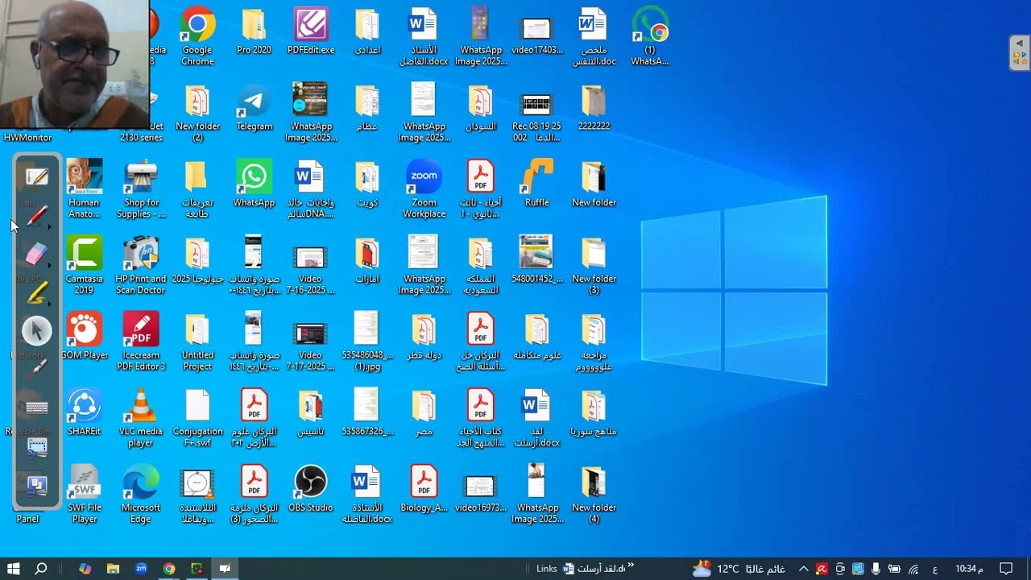This screenshot has width=1031, height=580.
Task: Open the WhatsApp desktop shortcut
Action: click(x=254, y=184)
